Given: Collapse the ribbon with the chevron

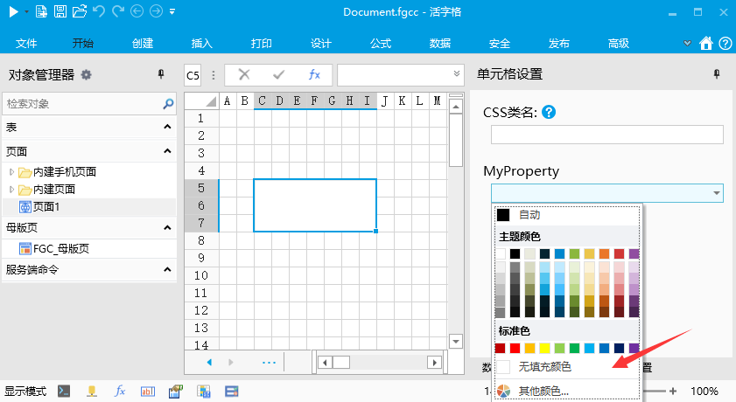Looking at the screenshot, I should pos(687,43).
